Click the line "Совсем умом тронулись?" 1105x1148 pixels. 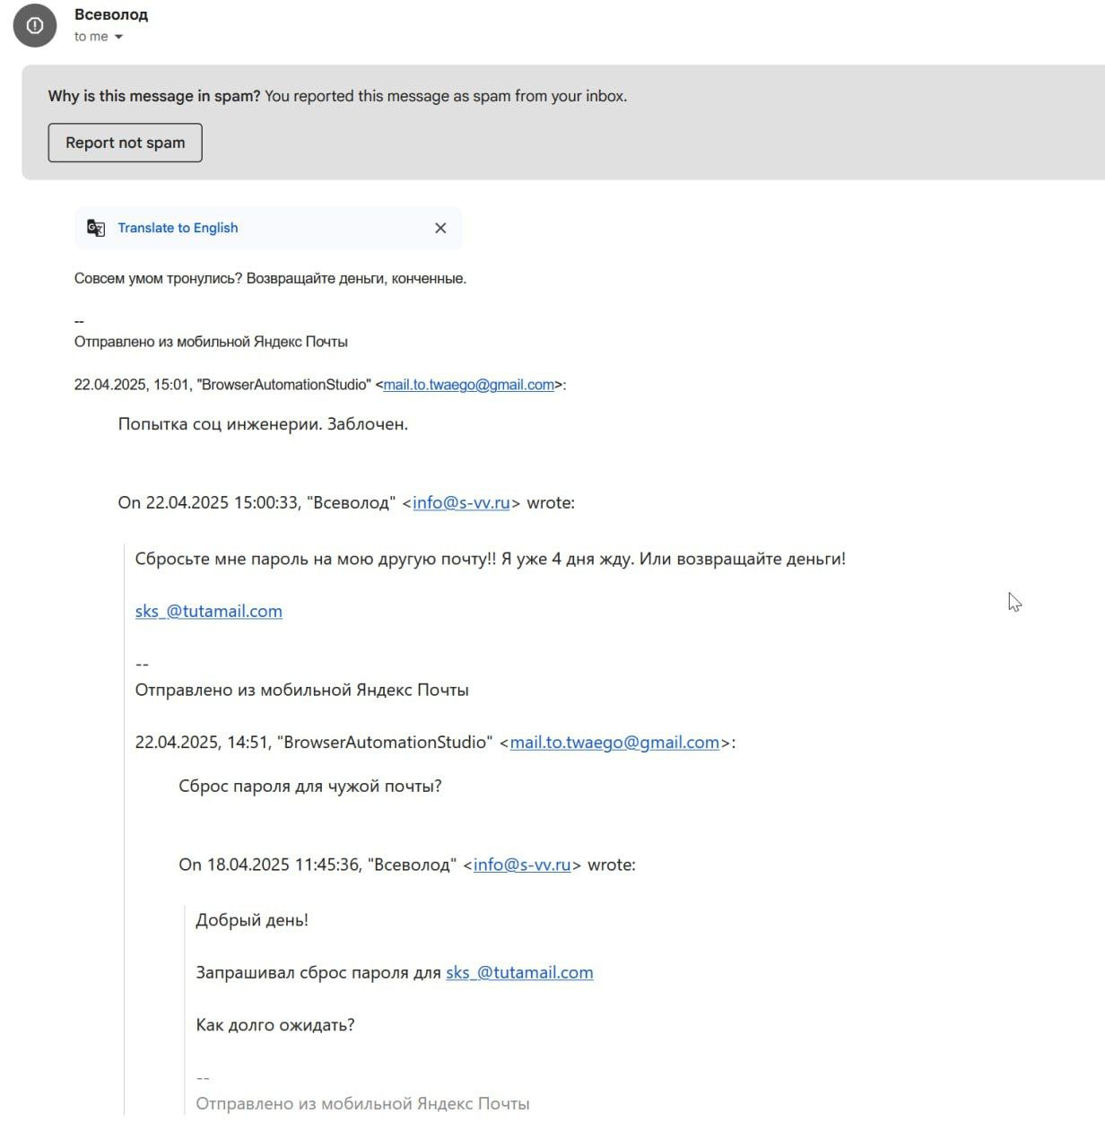point(158,278)
